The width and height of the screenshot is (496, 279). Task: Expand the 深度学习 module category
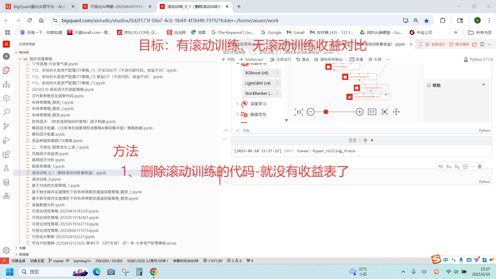(x=237, y=104)
